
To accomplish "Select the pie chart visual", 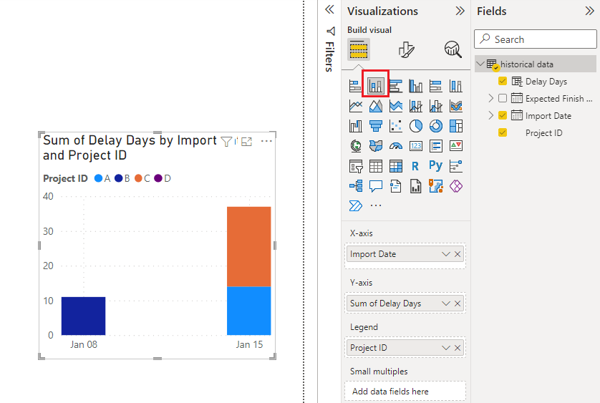I will pyautogui.click(x=415, y=126).
